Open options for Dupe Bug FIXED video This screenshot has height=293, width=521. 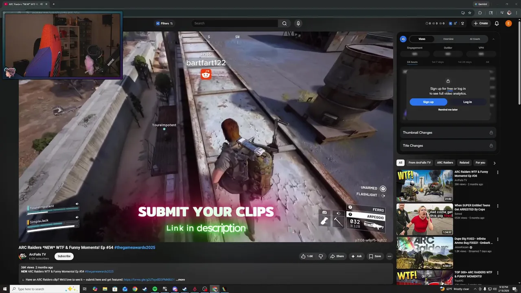(497, 239)
